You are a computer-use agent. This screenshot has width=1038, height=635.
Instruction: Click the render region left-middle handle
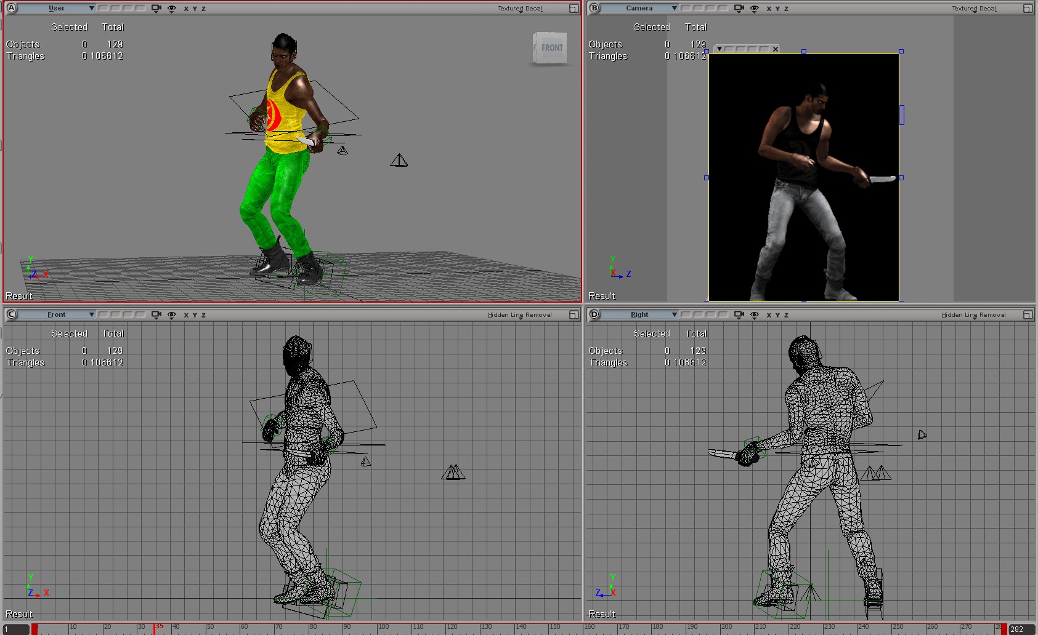[x=707, y=178]
